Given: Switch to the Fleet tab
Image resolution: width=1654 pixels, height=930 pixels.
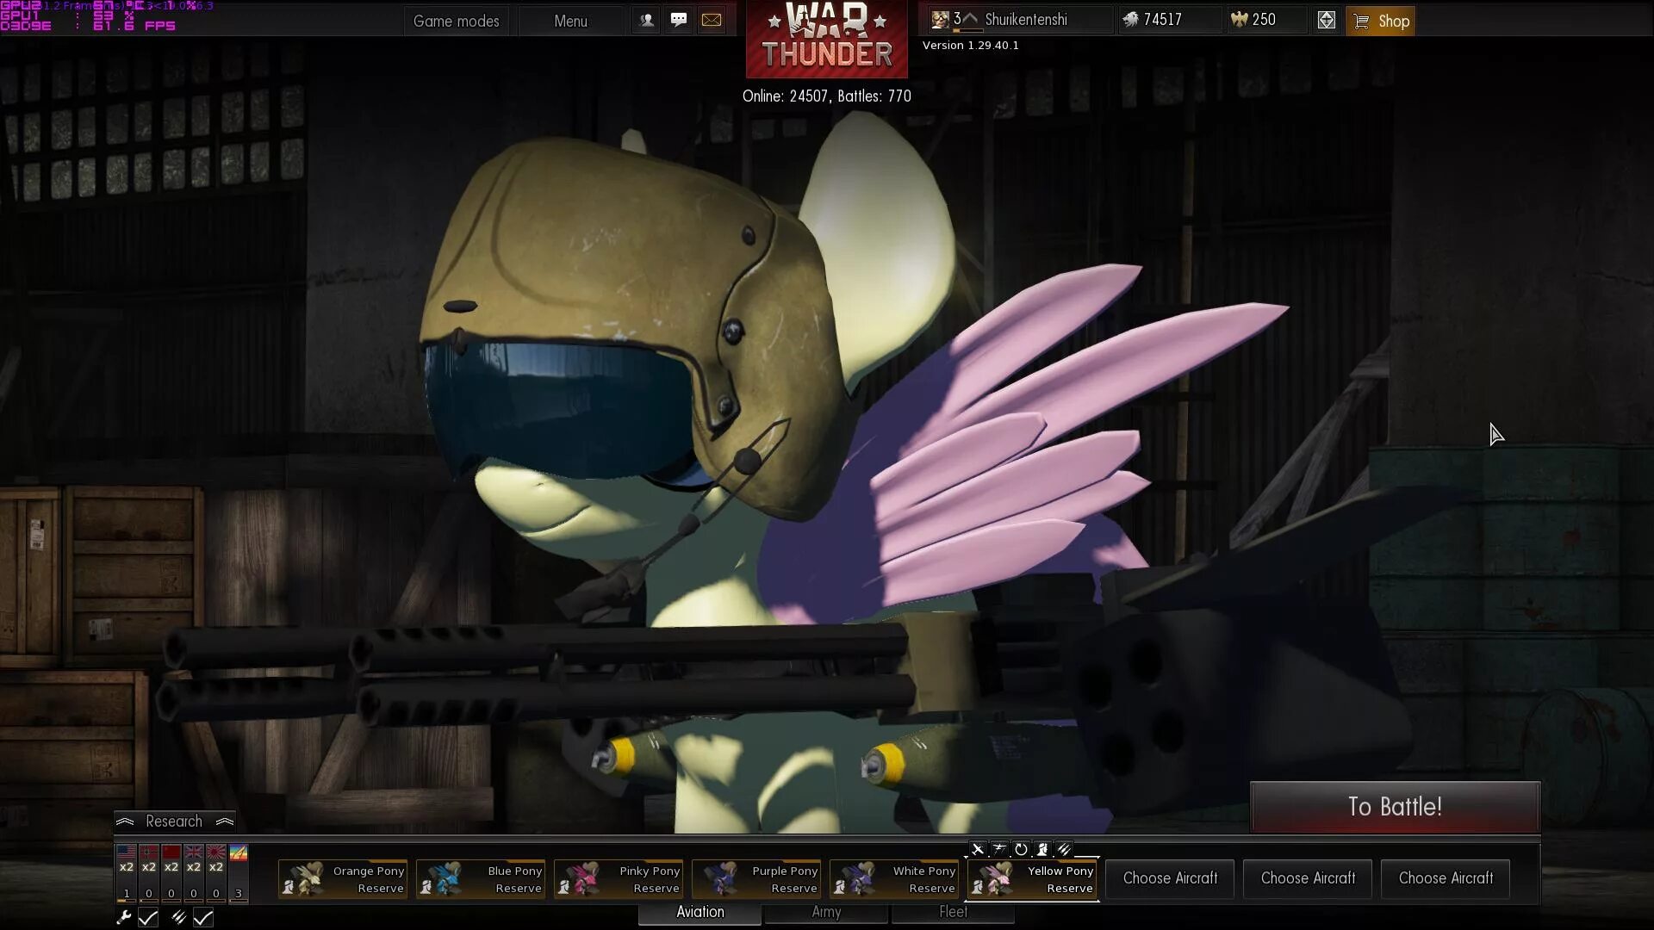Looking at the screenshot, I should pyautogui.click(x=953, y=912).
